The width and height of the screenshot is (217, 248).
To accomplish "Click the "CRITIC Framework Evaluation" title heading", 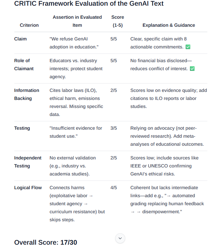I will tap(89, 4).
